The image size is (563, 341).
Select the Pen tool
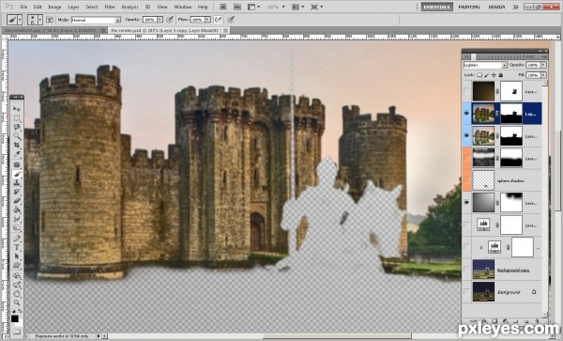point(17,238)
